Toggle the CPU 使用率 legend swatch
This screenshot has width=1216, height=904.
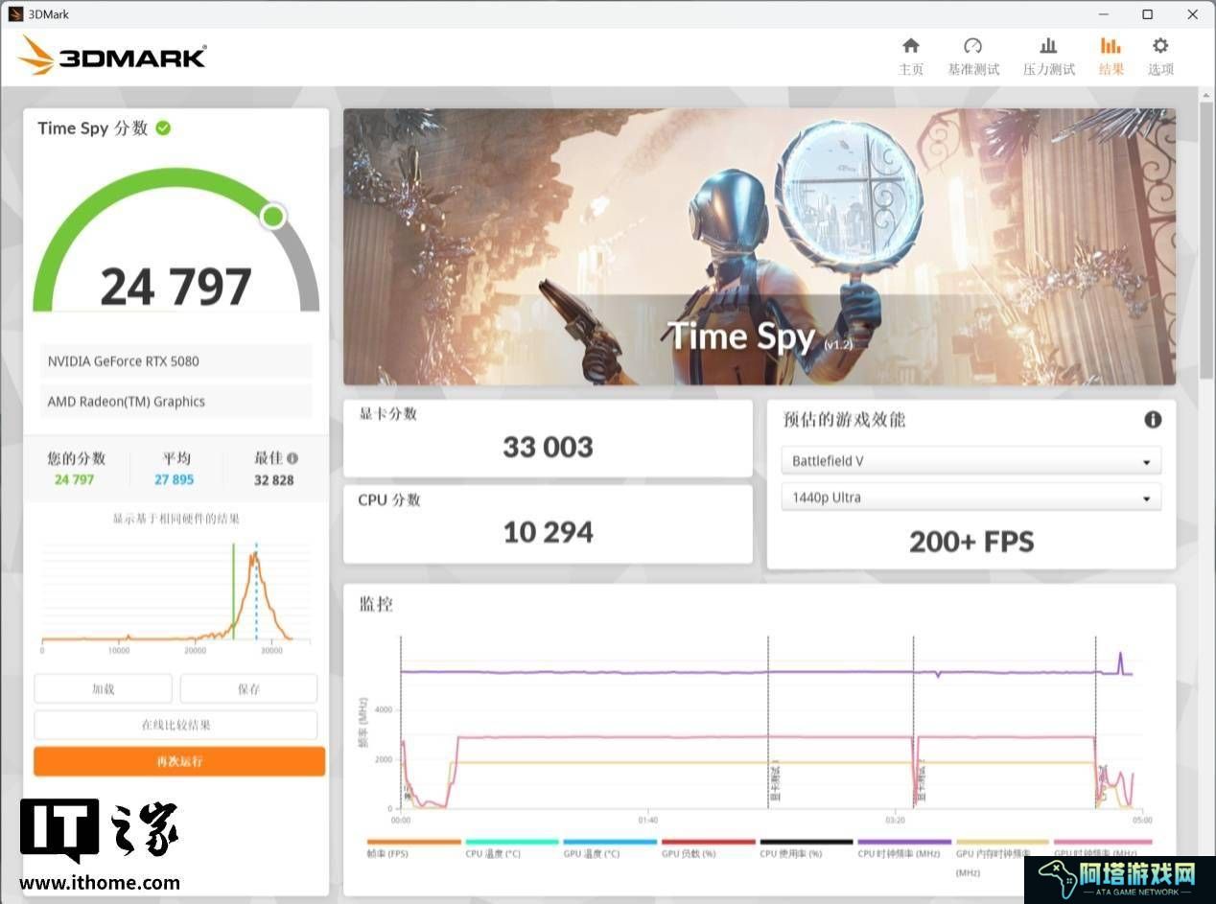807,842
